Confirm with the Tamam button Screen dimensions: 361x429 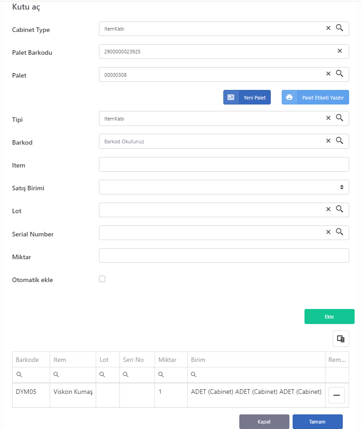[318, 422]
